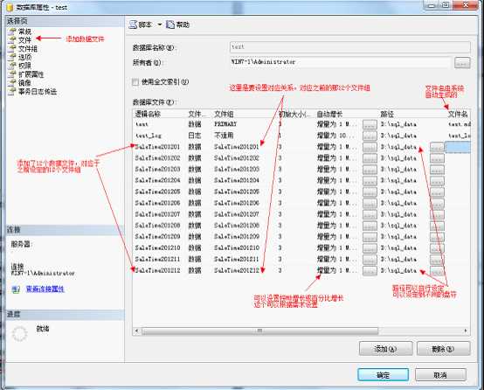484x390 pixels.
Task: Confirm with the 确定 button
Action: tap(383, 375)
